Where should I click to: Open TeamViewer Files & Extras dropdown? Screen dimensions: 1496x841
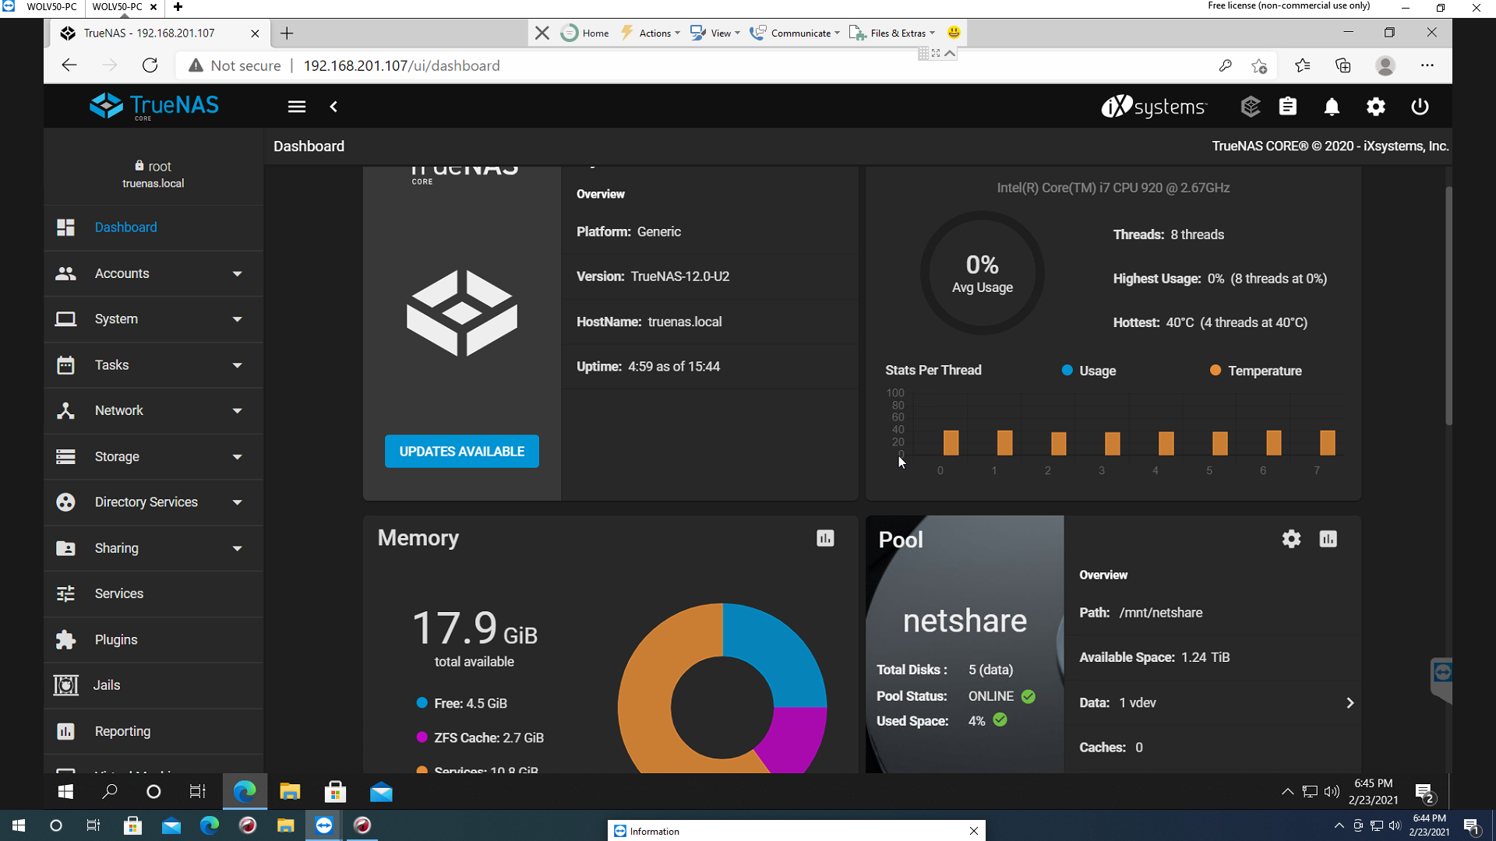[892, 33]
